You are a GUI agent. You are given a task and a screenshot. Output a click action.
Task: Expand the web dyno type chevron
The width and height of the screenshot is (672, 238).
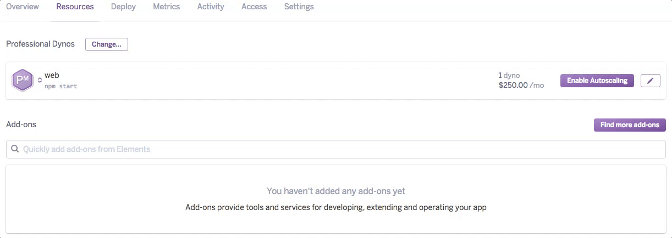click(x=40, y=80)
